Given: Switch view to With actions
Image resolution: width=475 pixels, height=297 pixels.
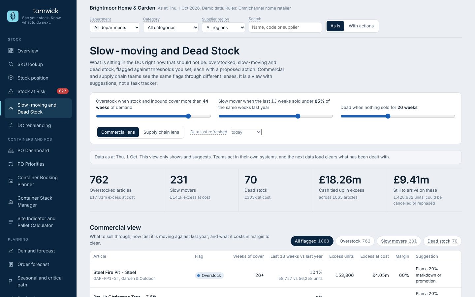Looking at the screenshot, I should pos(361,26).
